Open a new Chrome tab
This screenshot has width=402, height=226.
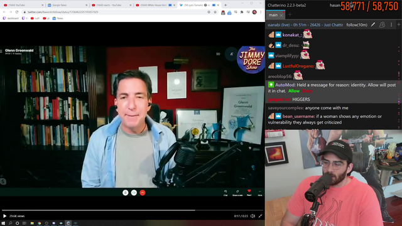tap(225, 5)
